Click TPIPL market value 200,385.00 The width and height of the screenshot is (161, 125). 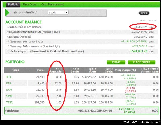tap(106, 102)
